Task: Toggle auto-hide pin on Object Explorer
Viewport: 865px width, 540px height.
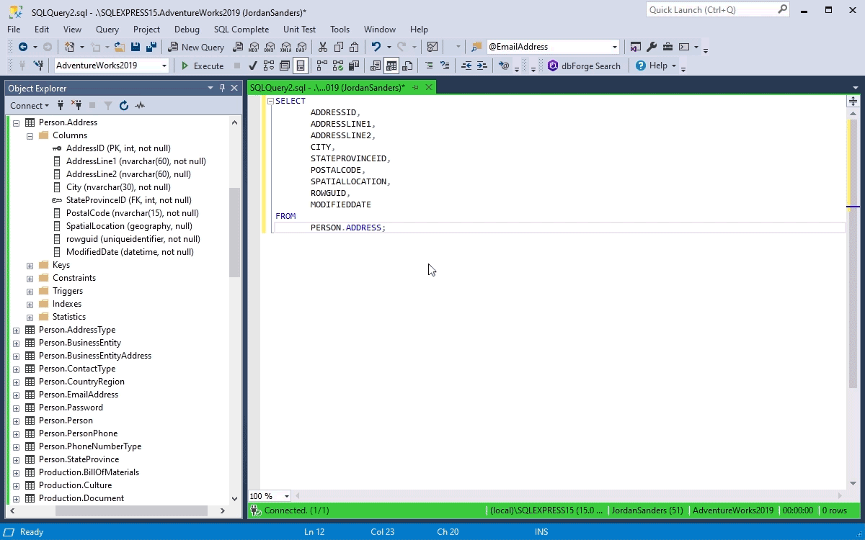Action: 222,88
